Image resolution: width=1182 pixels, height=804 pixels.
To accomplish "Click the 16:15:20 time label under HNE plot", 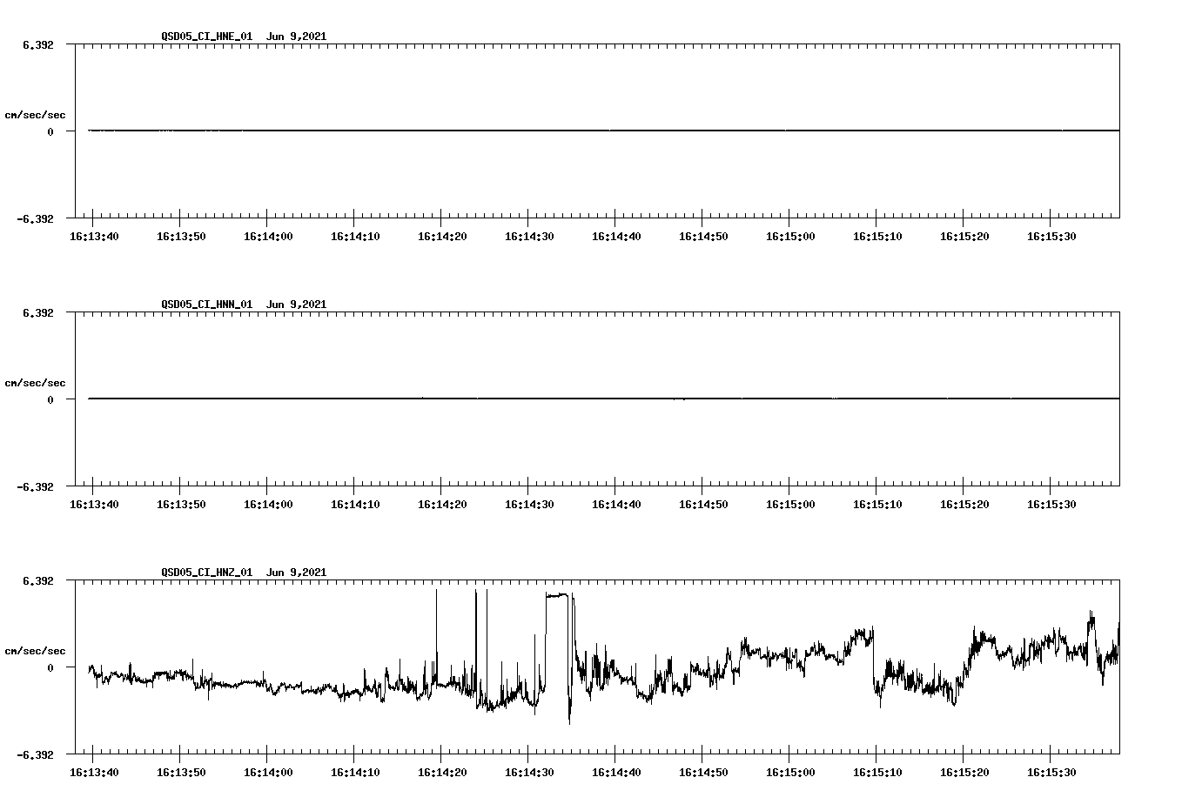I will pos(964,237).
